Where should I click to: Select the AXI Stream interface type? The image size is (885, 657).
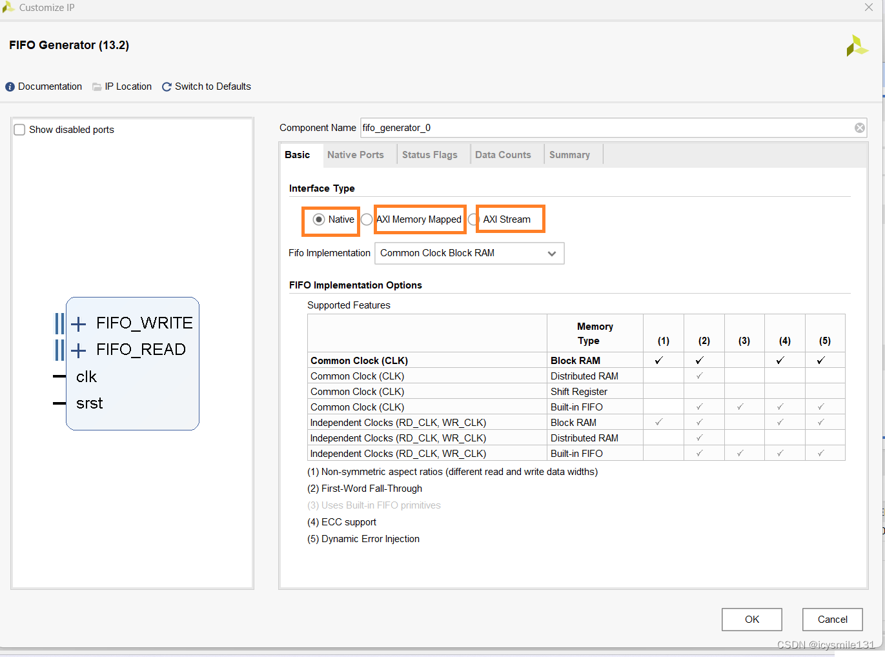[x=473, y=219]
